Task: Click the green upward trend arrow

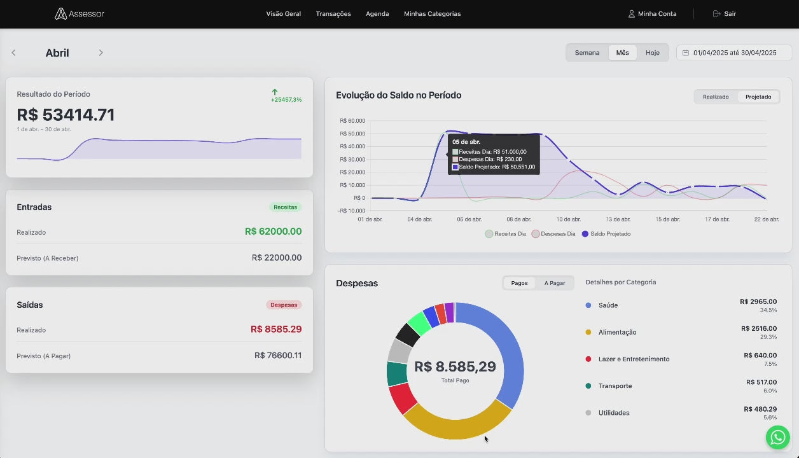Action: click(x=275, y=92)
